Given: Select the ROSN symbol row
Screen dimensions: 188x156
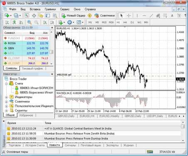Looking at the screenshot, I should (26, 43).
